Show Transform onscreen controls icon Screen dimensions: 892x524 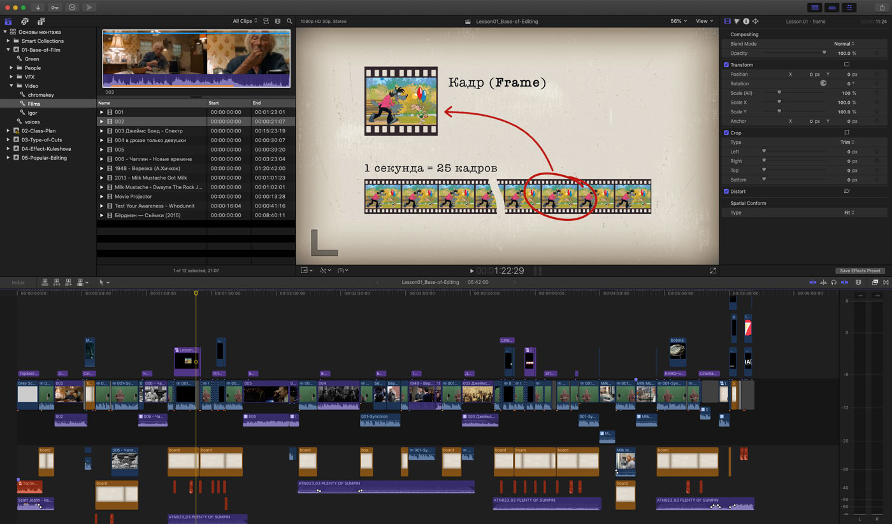(x=847, y=64)
